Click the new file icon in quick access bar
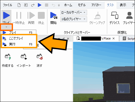This screenshot has height=102, width=135. point(19,5)
